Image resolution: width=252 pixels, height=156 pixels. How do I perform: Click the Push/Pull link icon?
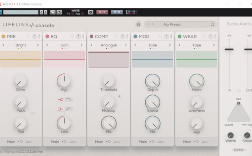33,113
